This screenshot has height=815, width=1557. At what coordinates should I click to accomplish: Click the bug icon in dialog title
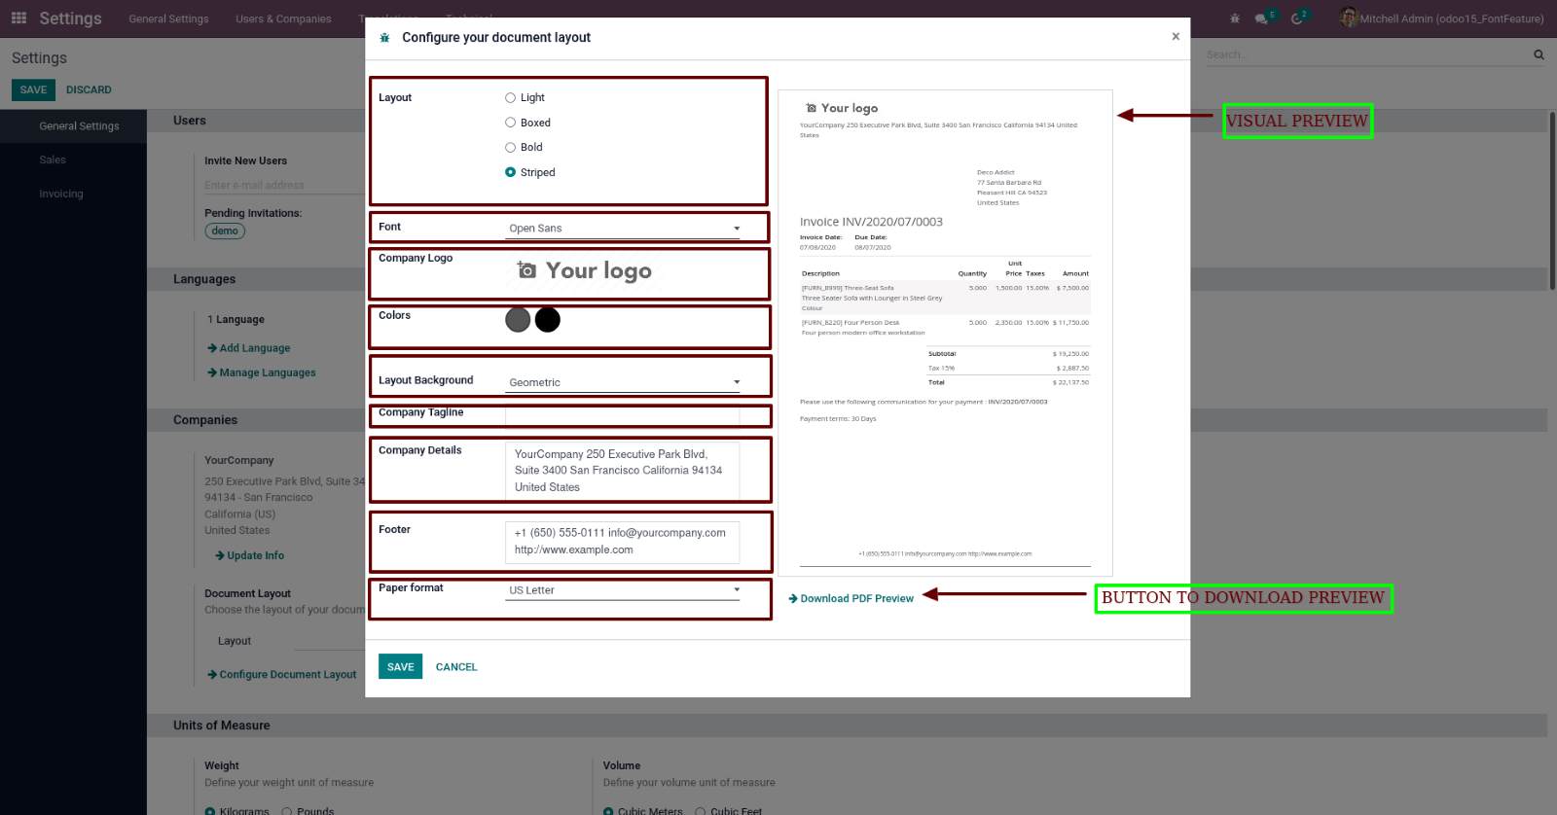point(384,38)
